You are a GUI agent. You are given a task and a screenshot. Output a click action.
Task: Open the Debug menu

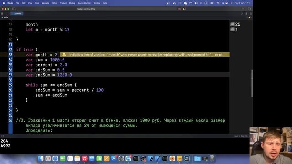(72, 3)
